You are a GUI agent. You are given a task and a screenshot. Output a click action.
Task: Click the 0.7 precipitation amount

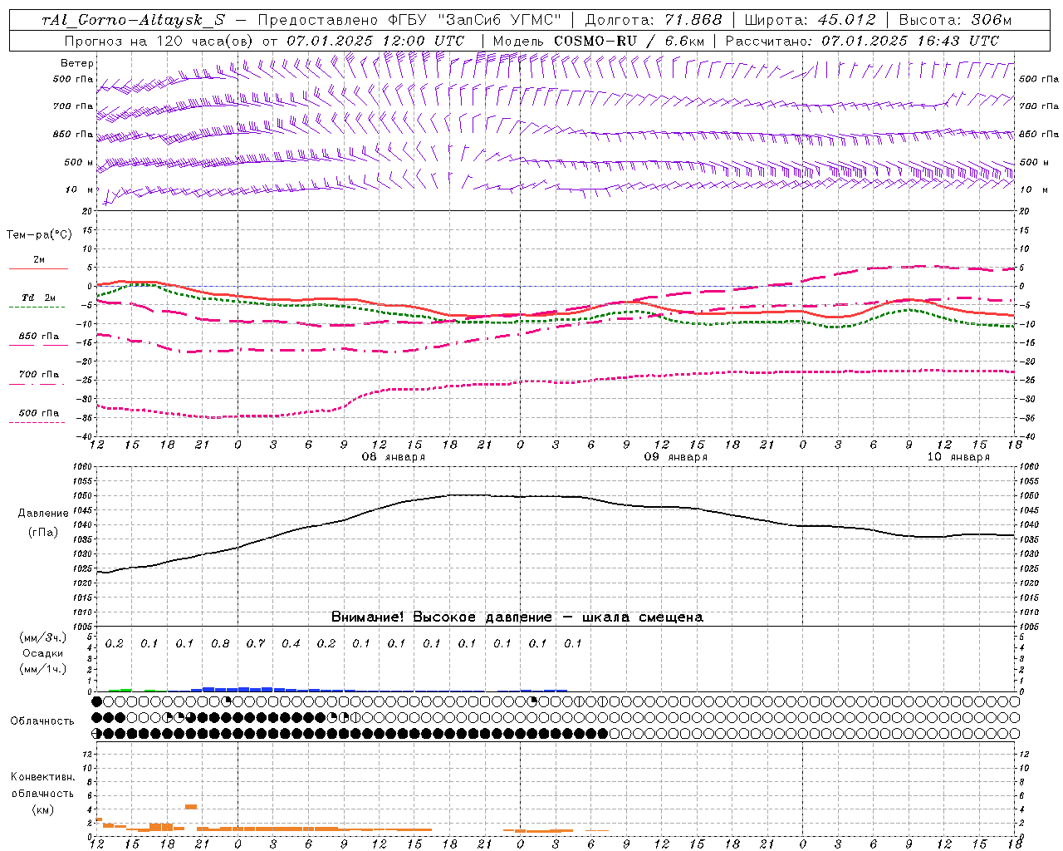(x=256, y=643)
